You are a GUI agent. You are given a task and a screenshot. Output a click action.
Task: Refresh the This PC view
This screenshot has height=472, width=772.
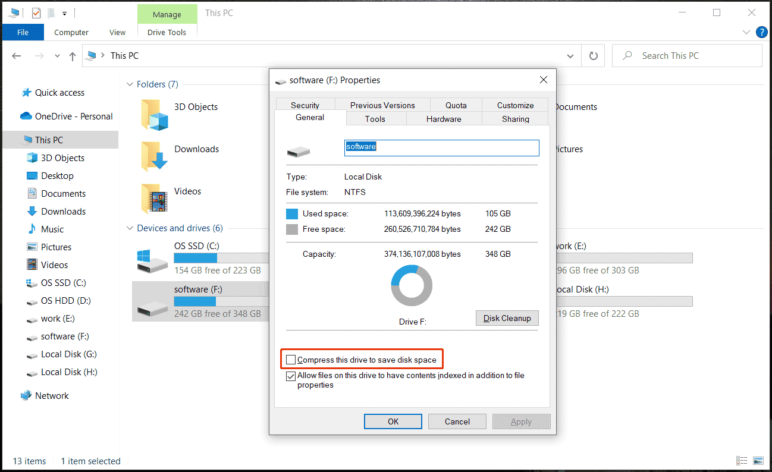pos(592,55)
